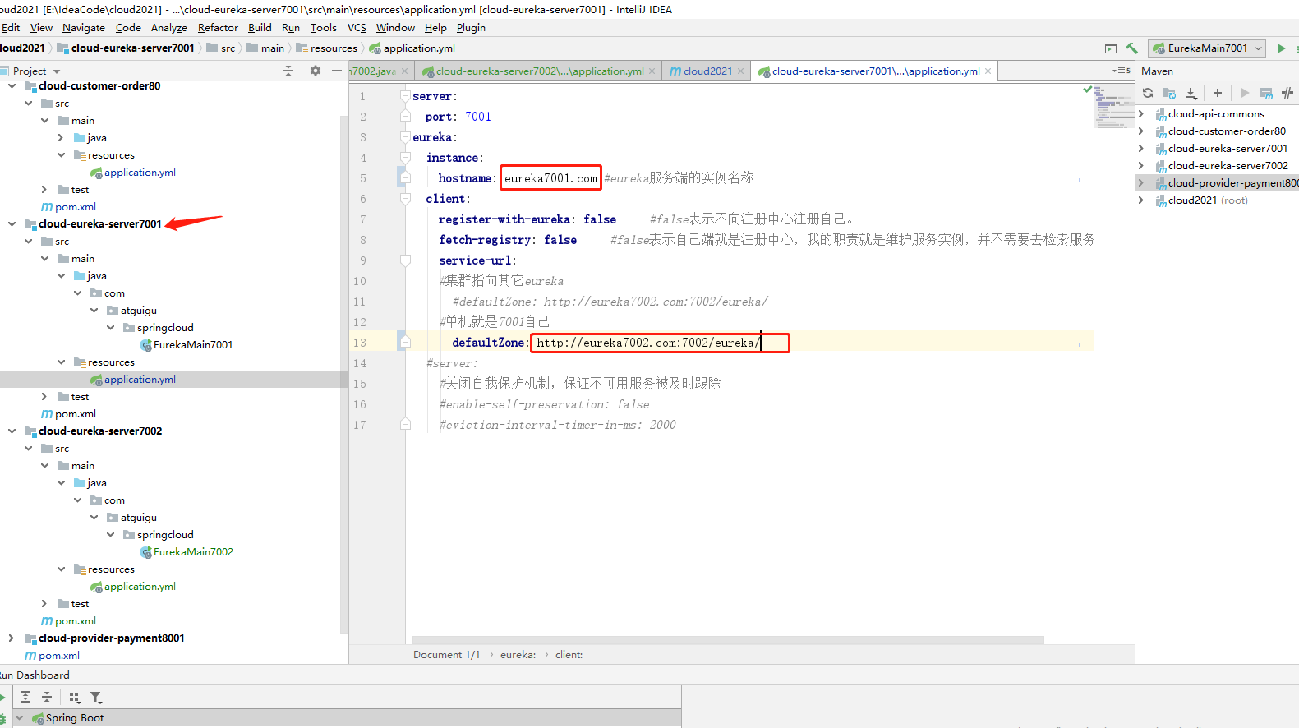Open the Plugin menu

click(471, 28)
